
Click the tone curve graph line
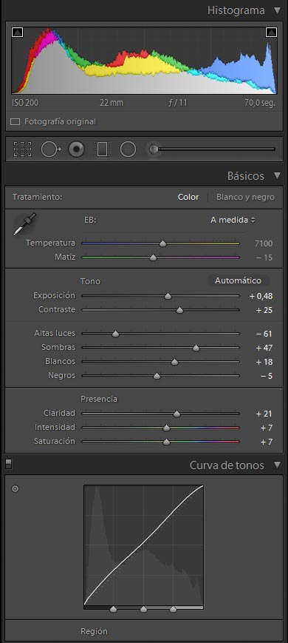tap(143, 545)
